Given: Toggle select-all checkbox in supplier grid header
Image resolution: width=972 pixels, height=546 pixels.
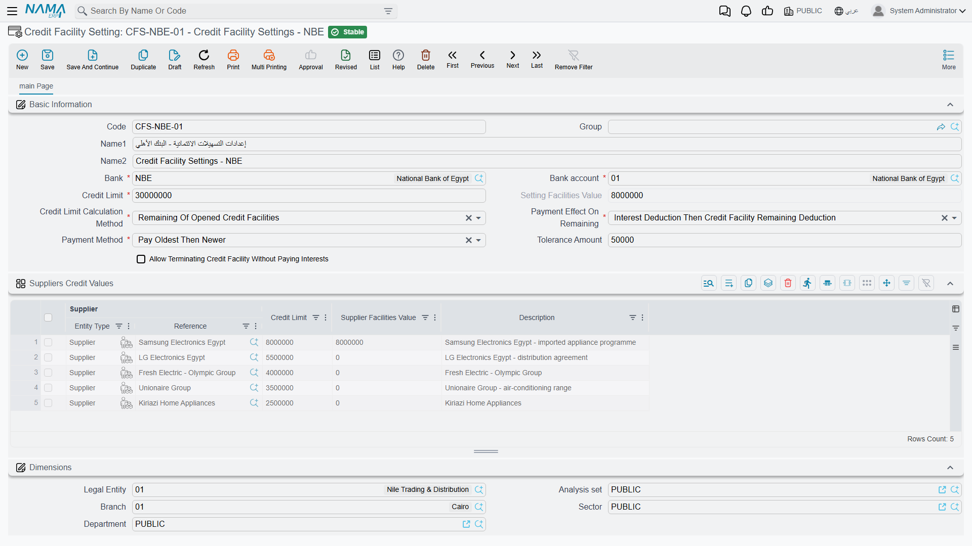Looking at the screenshot, I should (48, 317).
